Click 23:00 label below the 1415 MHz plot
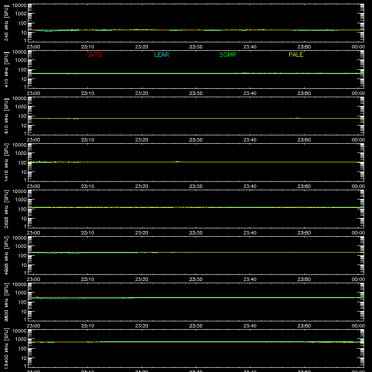 (x=33, y=186)
